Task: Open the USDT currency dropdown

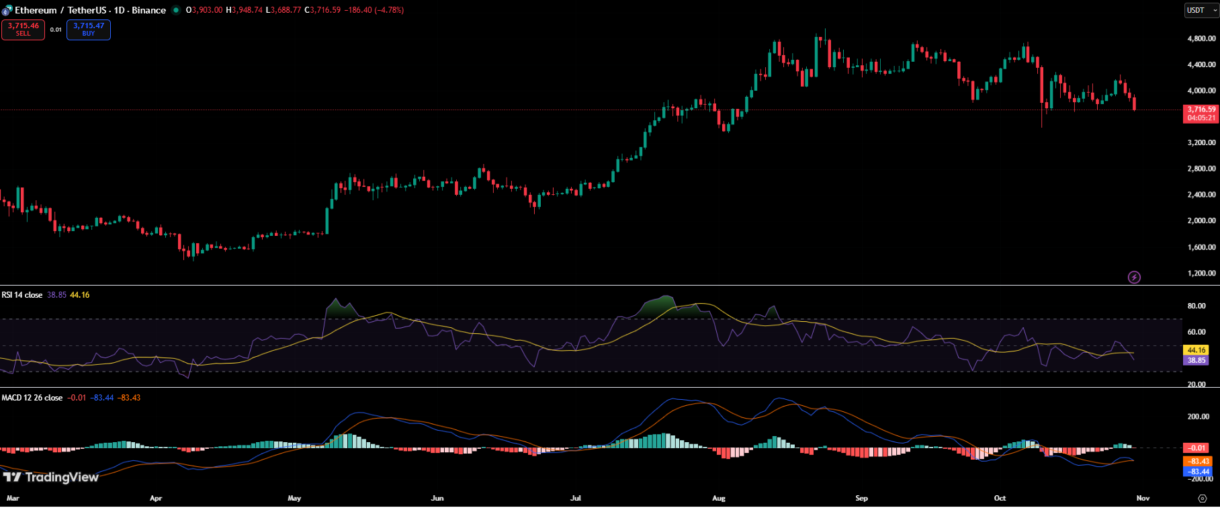Action: [1201, 10]
